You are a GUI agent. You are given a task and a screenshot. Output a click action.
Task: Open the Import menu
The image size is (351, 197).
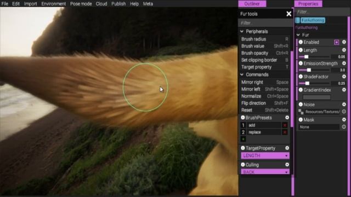click(x=31, y=4)
